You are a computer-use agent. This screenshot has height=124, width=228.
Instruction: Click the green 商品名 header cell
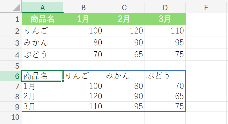(x=43, y=19)
